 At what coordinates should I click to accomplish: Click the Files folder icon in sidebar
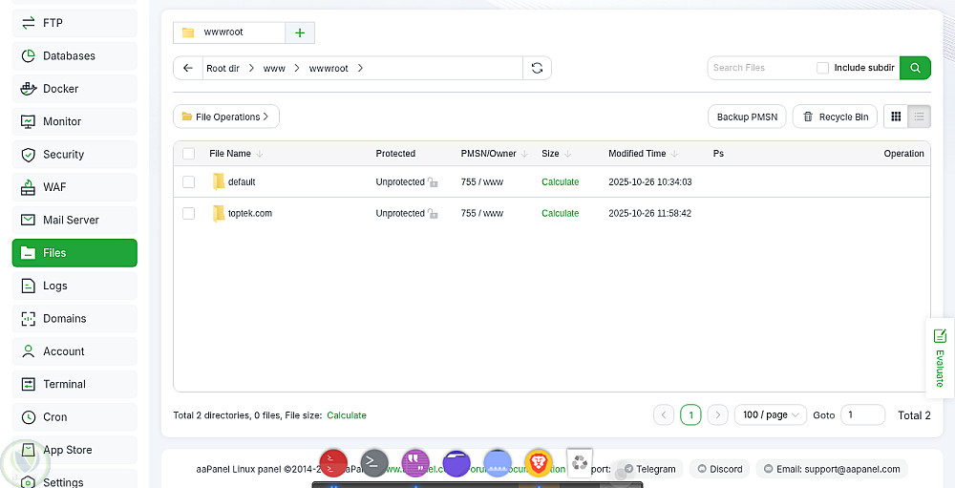coord(28,253)
